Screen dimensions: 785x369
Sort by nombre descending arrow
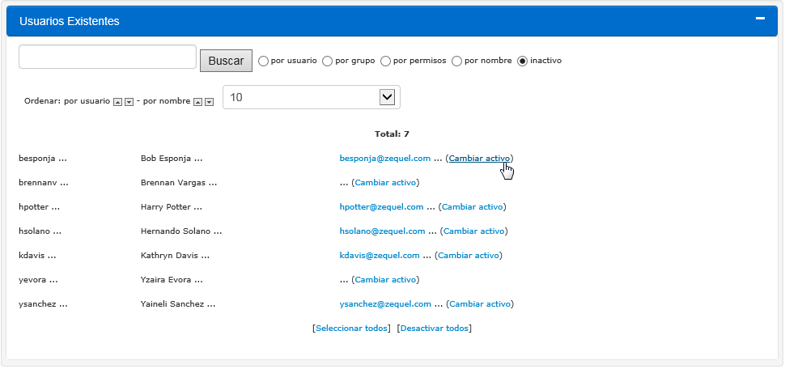pos(209,102)
